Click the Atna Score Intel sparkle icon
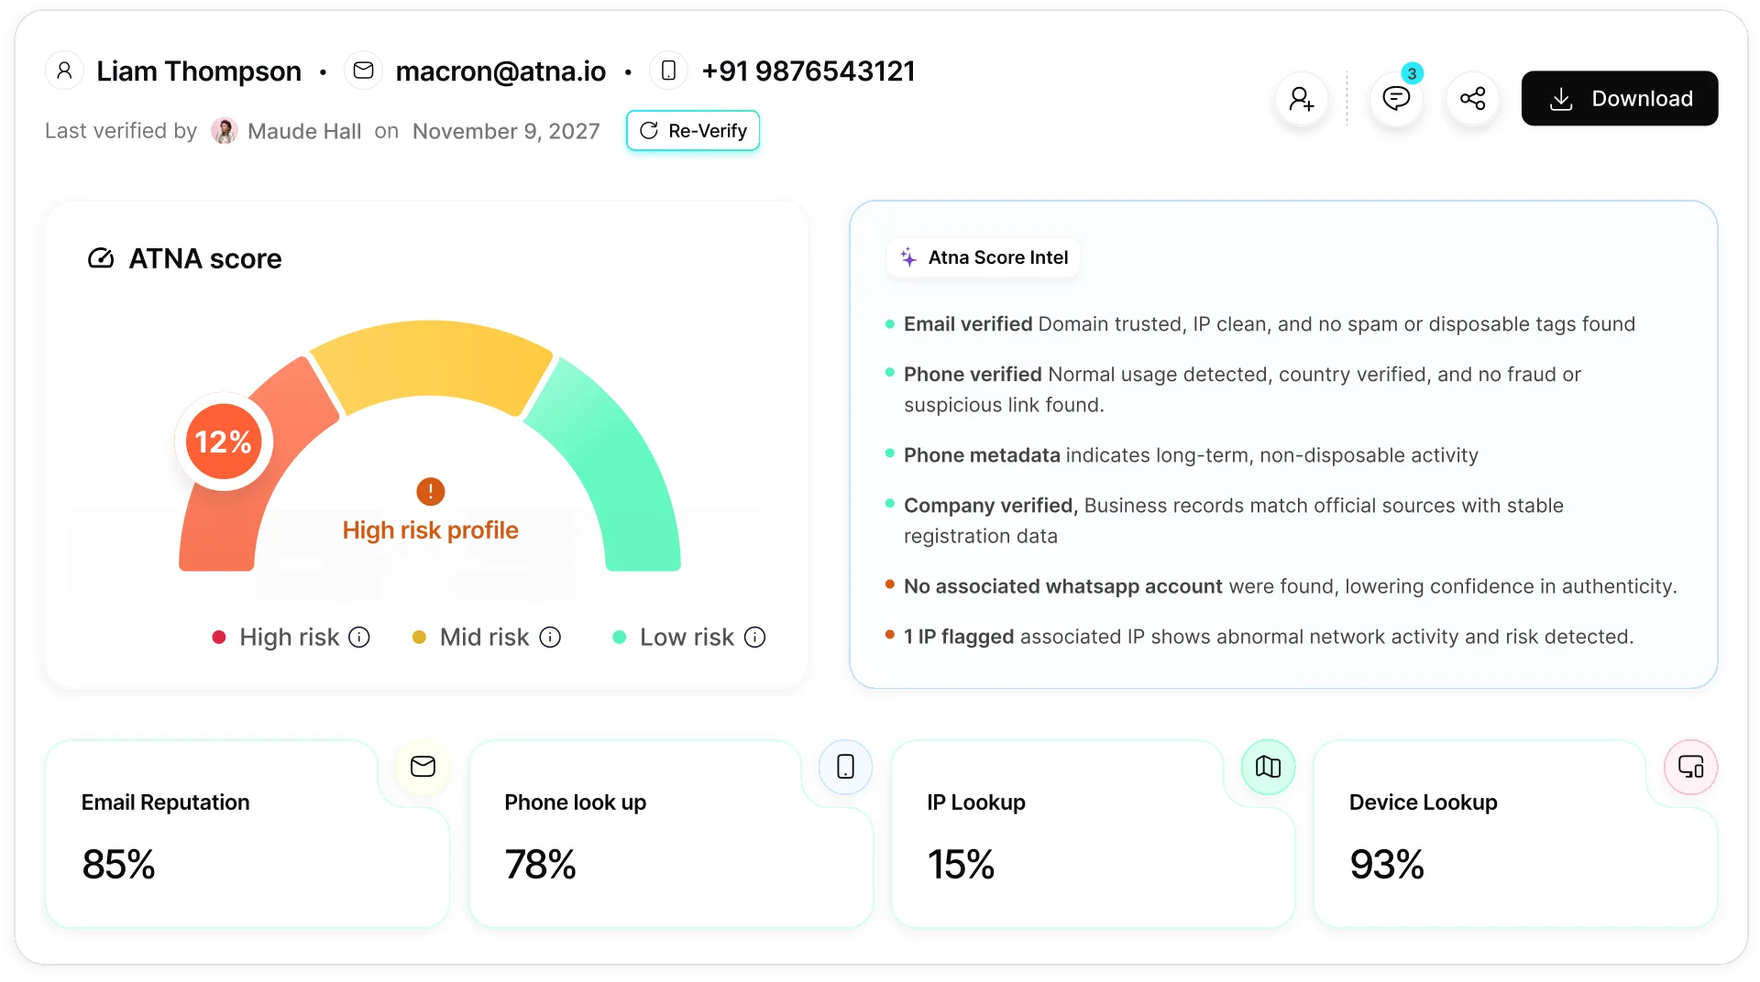 (x=908, y=257)
